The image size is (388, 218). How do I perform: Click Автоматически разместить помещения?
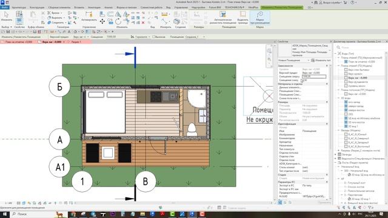click(x=223, y=18)
